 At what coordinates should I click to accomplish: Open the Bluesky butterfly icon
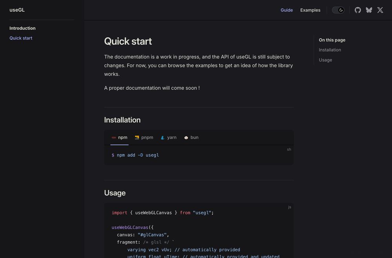click(x=369, y=10)
